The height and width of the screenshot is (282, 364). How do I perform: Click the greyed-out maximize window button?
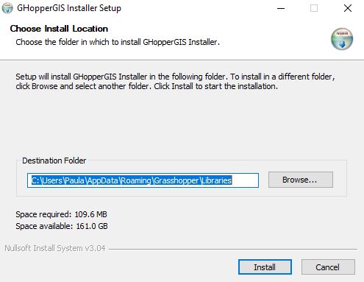(x=314, y=8)
